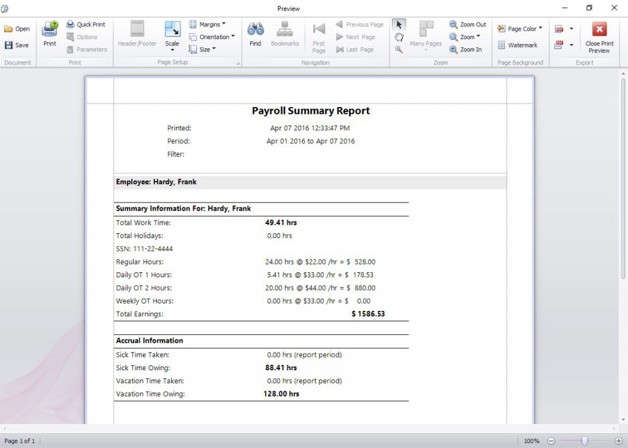Expand the Margins dropdown

click(x=207, y=24)
